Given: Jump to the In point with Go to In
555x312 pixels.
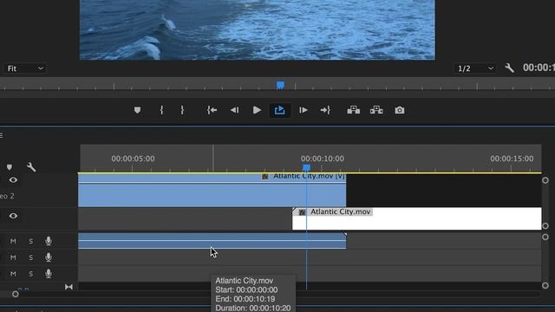Looking at the screenshot, I should [x=212, y=110].
